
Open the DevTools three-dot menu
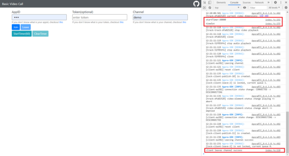coord(281,2)
